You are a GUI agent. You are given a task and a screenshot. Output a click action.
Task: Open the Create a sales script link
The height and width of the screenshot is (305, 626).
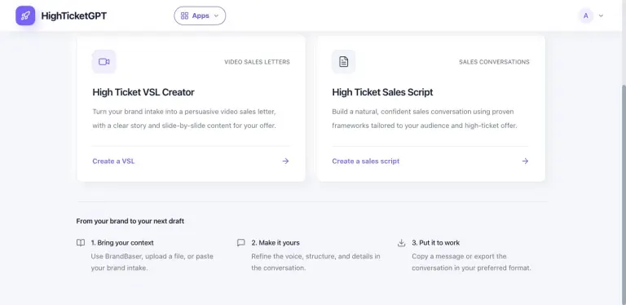366,161
